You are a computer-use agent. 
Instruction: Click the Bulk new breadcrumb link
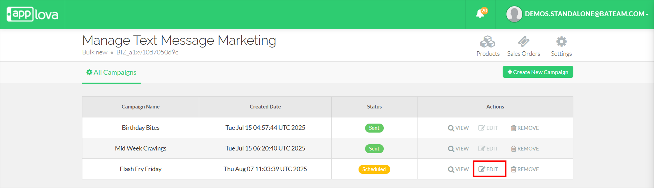95,52
